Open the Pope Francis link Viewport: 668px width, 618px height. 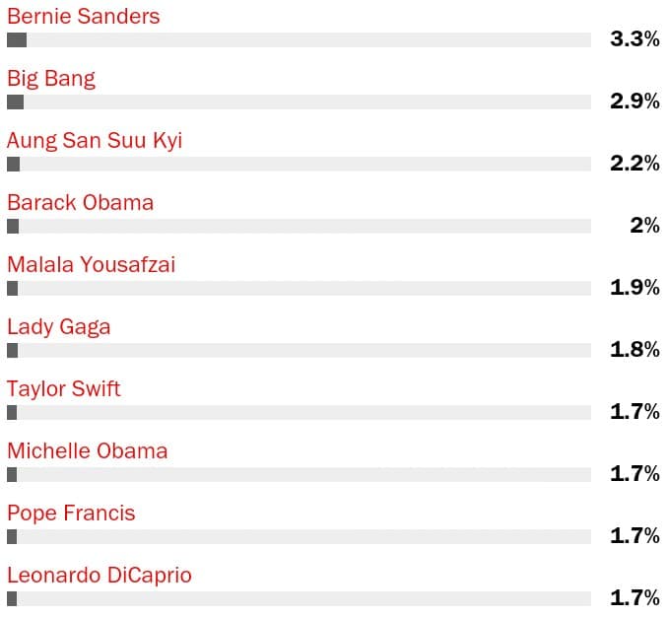(71, 514)
